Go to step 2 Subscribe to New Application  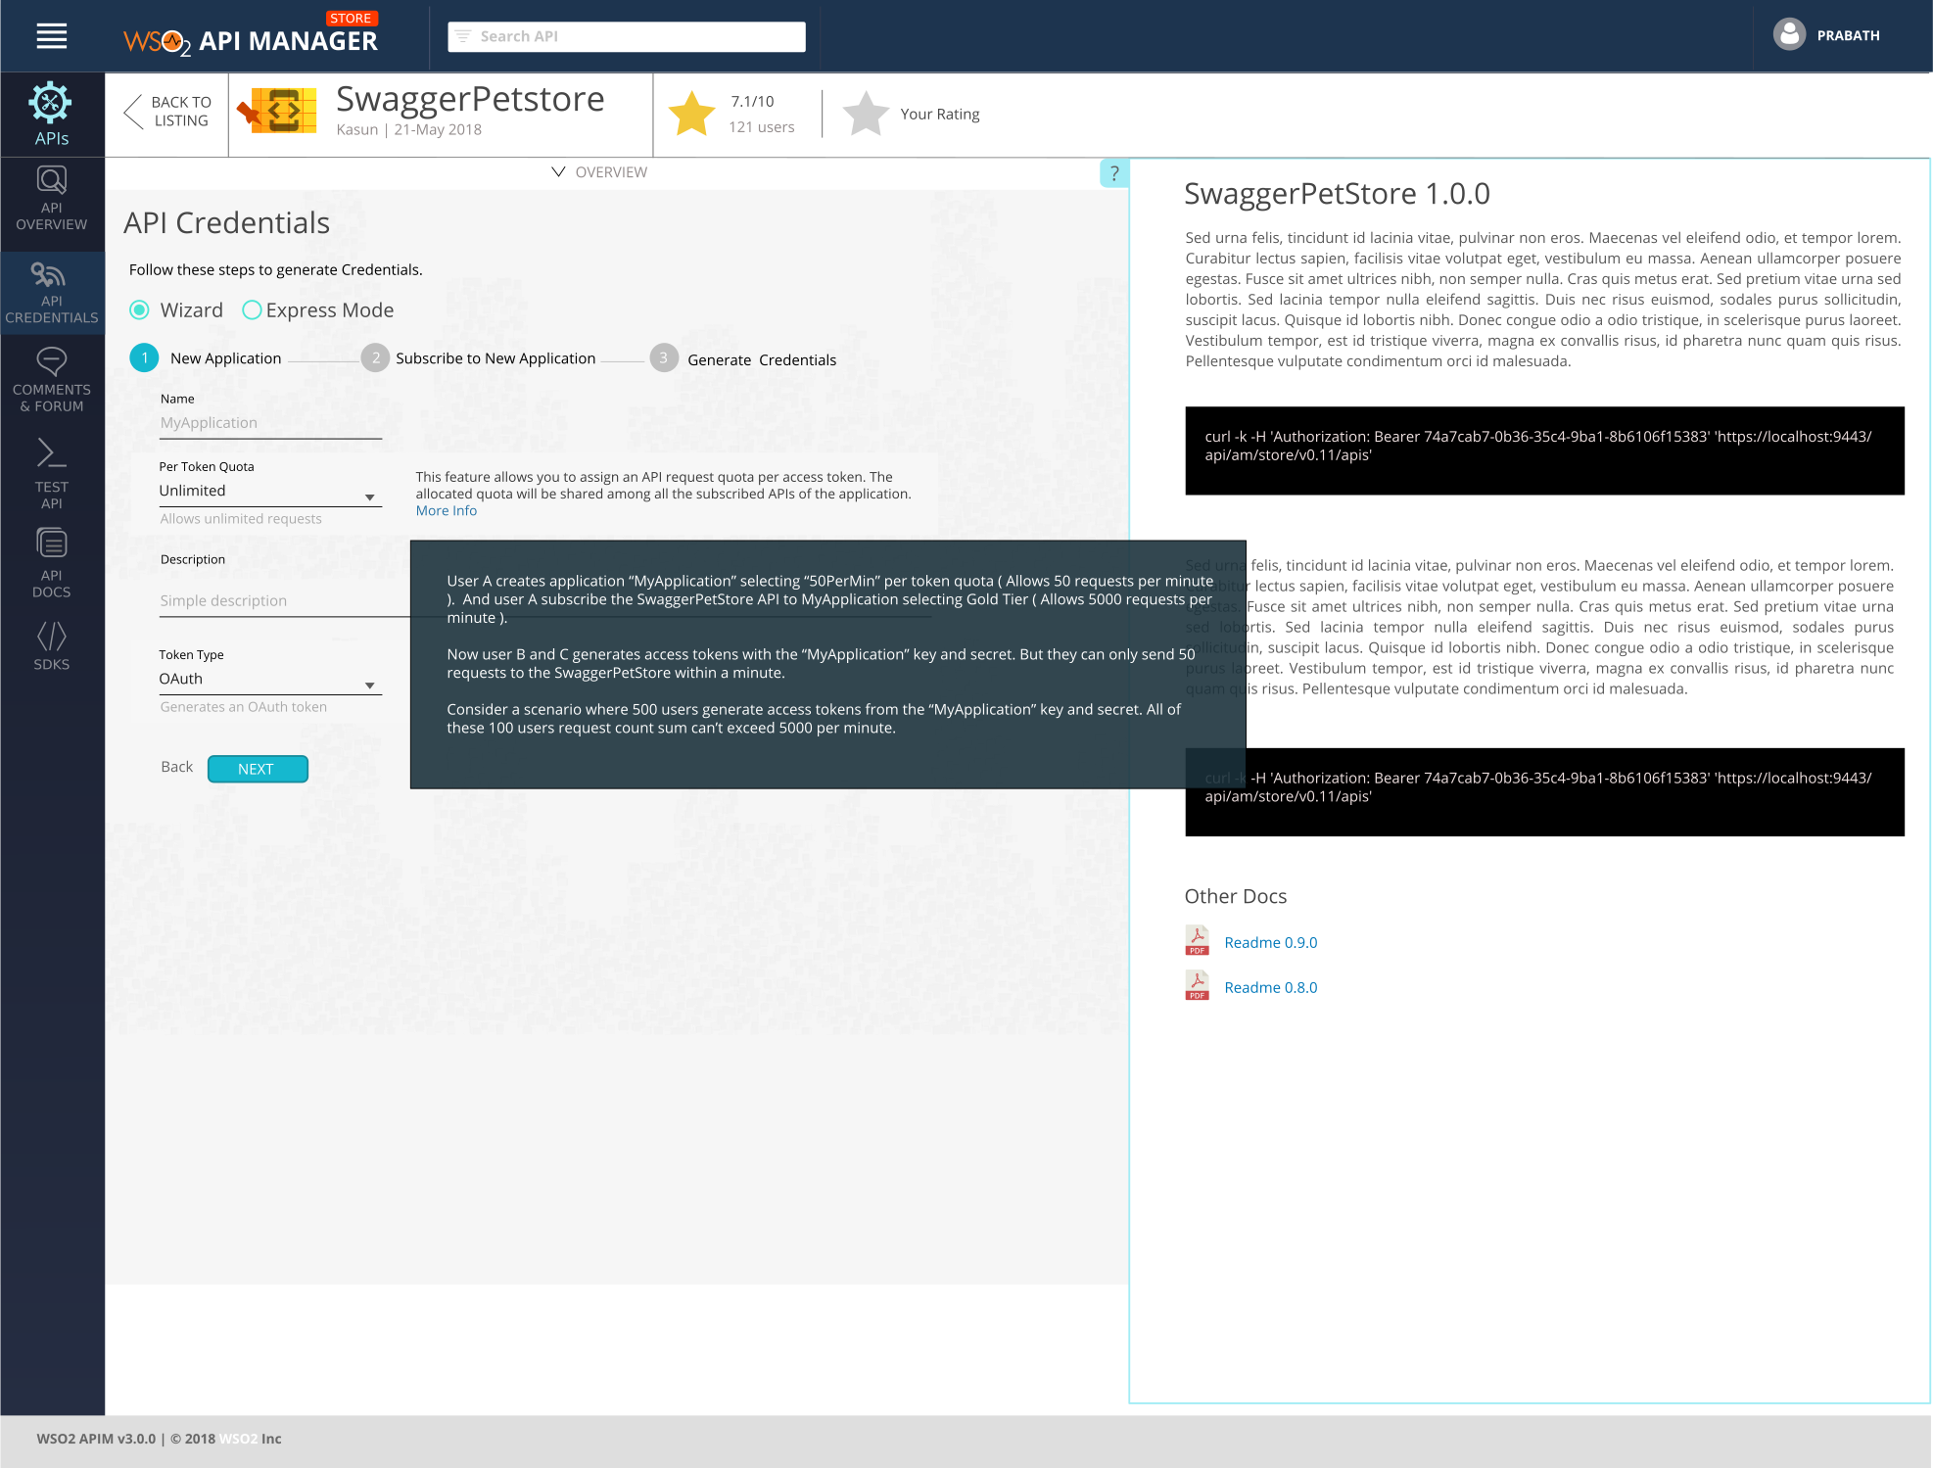tap(479, 358)
